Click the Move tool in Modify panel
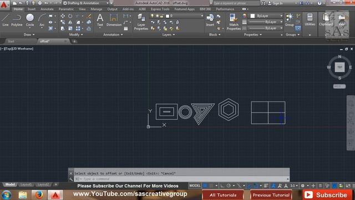This screenshot has height=200, width=355. [63, 16]
